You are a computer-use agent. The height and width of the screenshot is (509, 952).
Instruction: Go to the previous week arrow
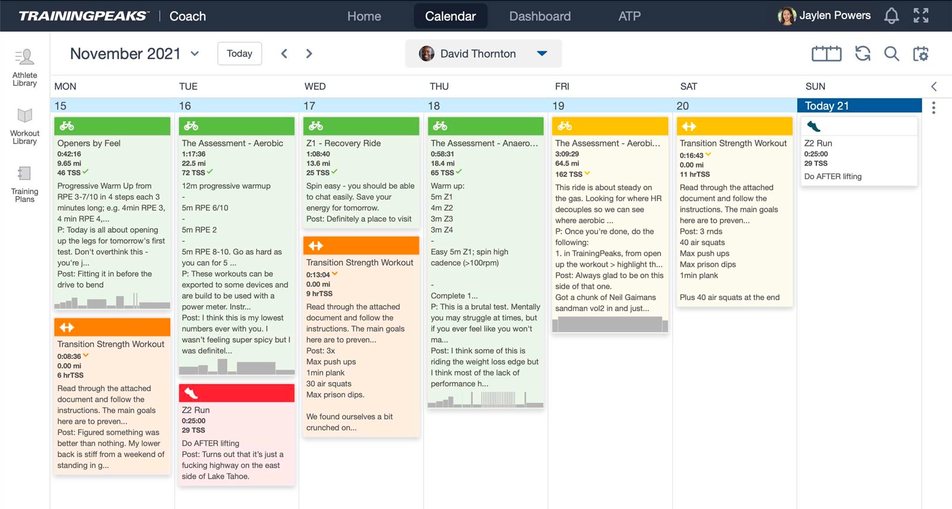click(284, 54)
